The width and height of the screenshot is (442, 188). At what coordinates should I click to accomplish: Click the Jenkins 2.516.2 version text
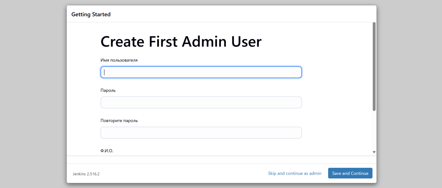click(86, 174)
